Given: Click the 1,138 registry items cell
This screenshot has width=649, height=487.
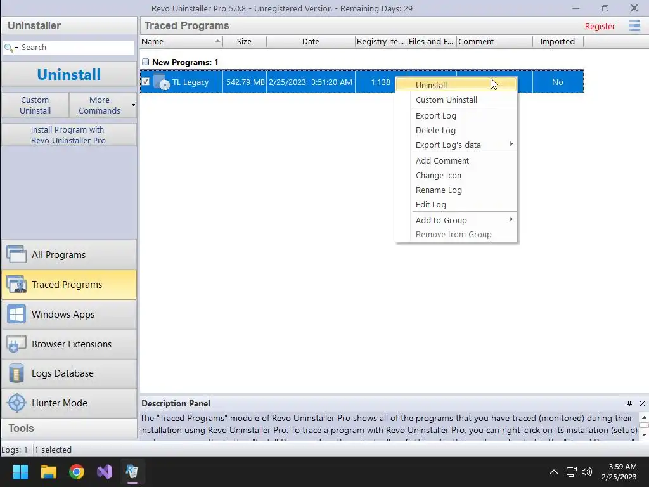Looking at the screenshot, I should click(x=380, y=82).
